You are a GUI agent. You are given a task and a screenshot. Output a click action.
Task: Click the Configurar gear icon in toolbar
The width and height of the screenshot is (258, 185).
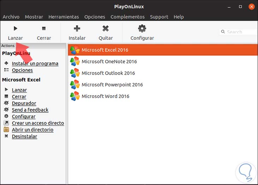(142, 29)
